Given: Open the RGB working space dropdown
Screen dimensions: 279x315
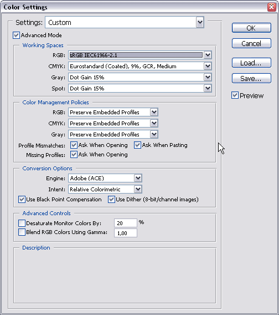Looking at the screenshot, I should click(x=140, y=55).
